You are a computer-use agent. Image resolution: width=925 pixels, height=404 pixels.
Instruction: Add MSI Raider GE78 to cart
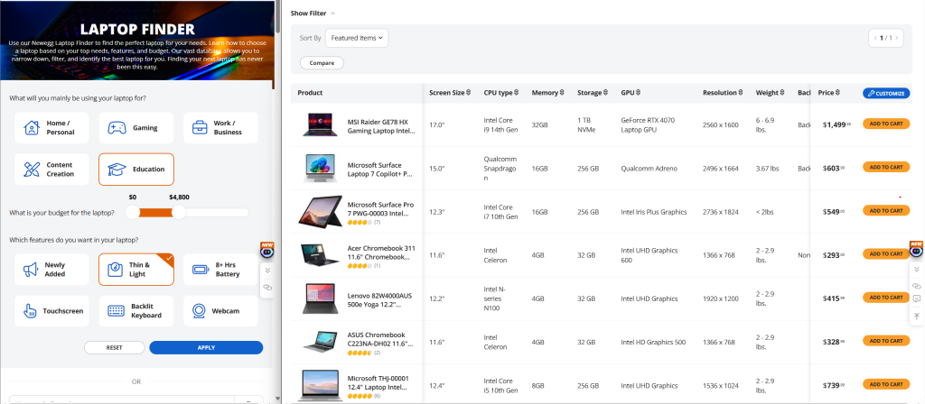(886, 124)
